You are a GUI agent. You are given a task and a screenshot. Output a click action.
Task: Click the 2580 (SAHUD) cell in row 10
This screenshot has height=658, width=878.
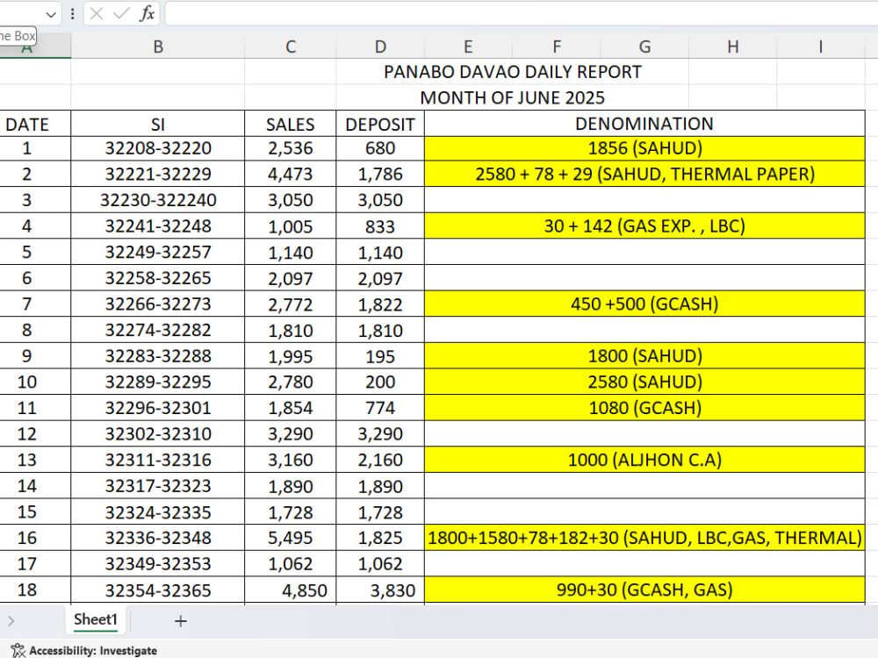[x=644, y=383]
